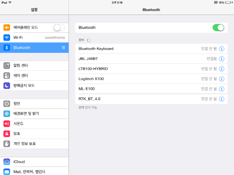Tap the battery icon in status bar

pos(228,2)
